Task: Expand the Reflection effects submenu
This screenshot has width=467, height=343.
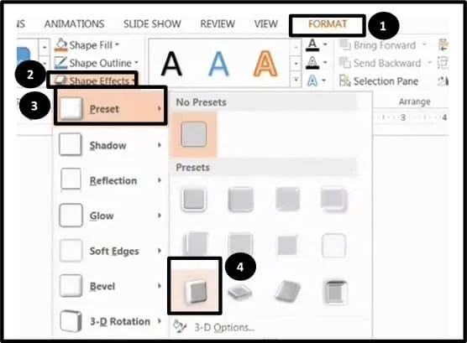Action: (110, 180)
